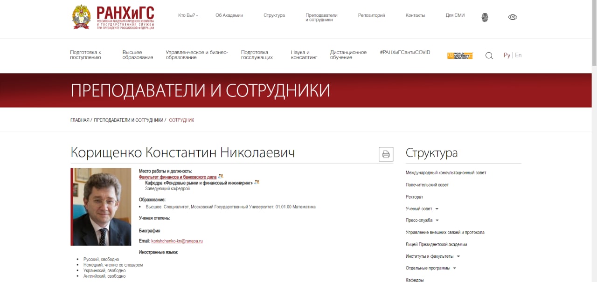Open Дистанционное обучение section

click(348, 55)
